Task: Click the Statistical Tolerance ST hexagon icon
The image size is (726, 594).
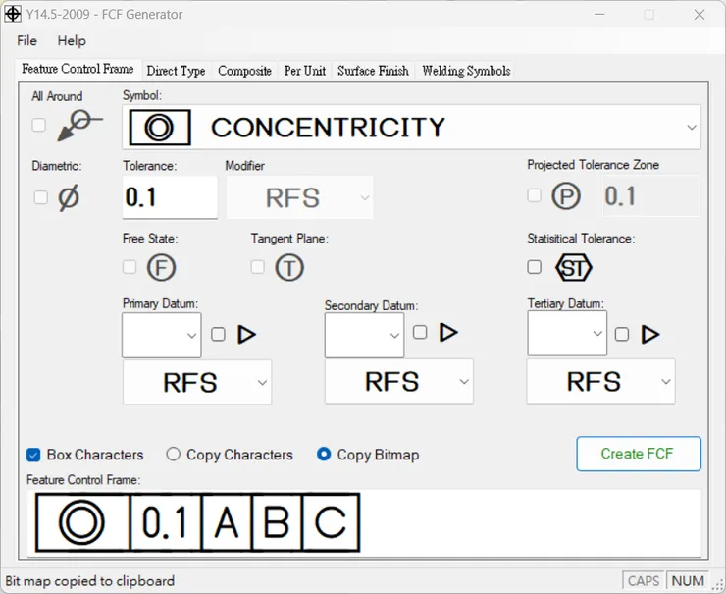Action: (x=573, y=267)
